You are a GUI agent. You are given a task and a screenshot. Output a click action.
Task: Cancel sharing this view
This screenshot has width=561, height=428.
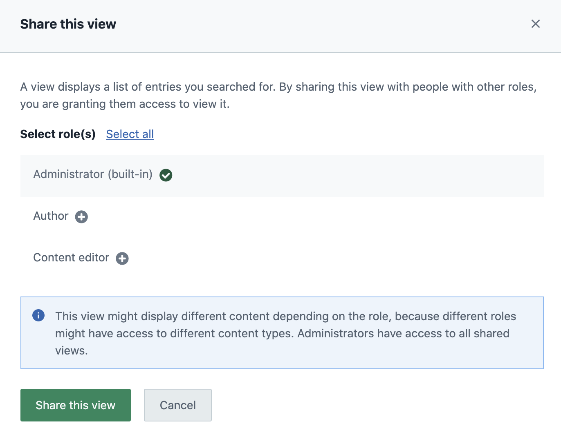coord(177,405)
